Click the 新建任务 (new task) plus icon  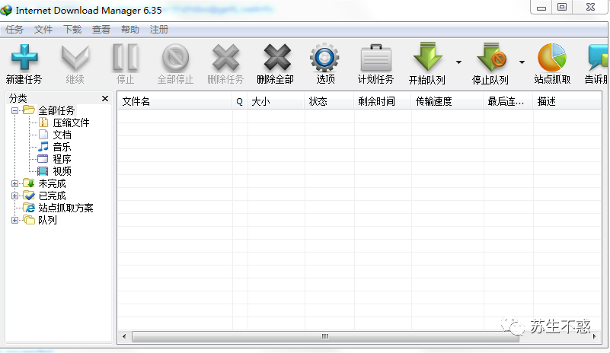[24, 58]
